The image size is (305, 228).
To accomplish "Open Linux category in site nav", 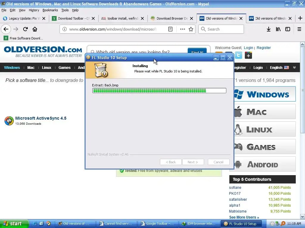I will click(46, 67).
